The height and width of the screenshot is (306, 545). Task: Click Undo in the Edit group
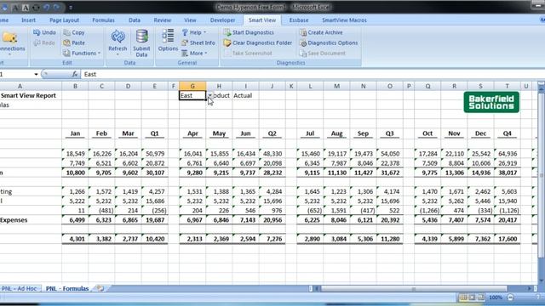(44, 32)
